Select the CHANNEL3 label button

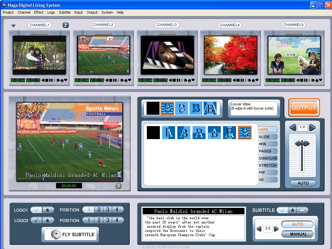pos(167,25)
